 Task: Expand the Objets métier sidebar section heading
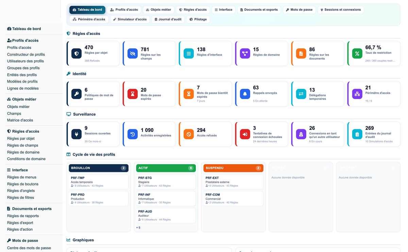[22, 99]
